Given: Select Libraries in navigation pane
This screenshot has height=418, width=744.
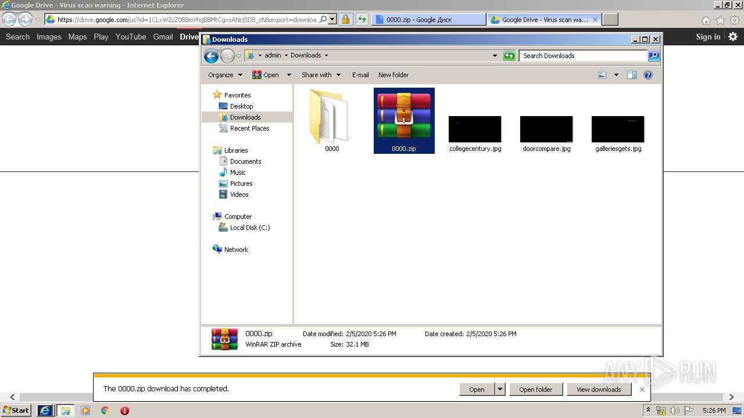Looking at the screenshot, I should (x=236, y=150).
